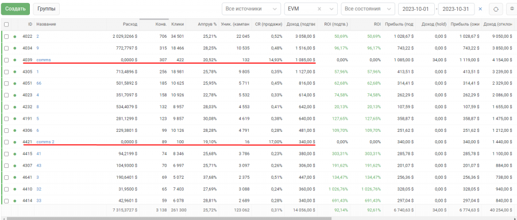Tick the checkbox for campaign 4305
Viewport: 517px width, 220px height.
tap(6, 72)
